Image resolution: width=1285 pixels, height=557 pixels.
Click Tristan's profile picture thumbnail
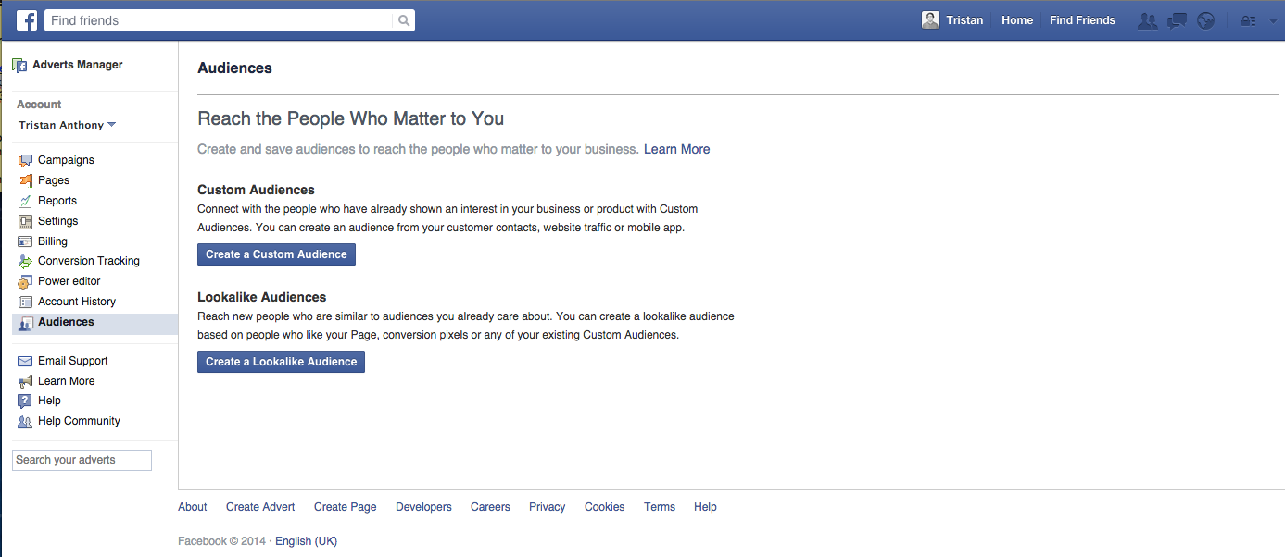930,20
